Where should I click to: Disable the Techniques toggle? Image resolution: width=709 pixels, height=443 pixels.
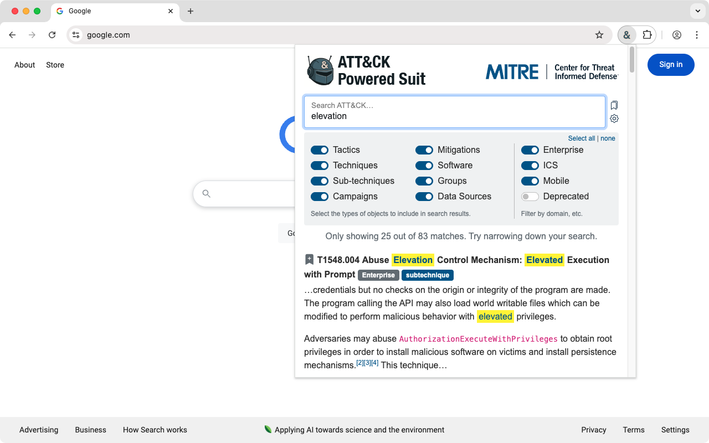click(320, 165)
